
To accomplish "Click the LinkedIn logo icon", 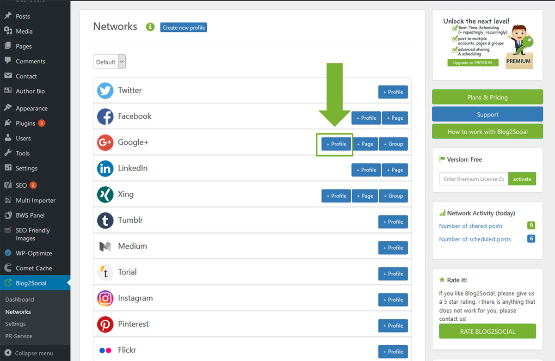I will [x=105, y=168].
